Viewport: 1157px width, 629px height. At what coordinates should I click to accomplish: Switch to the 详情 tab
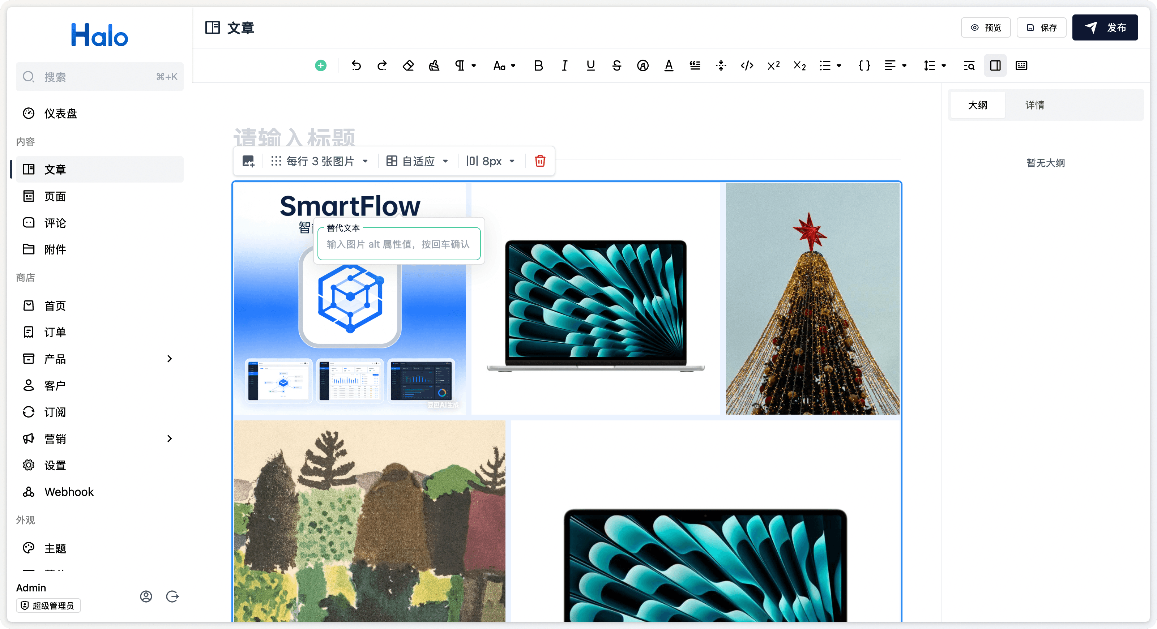pos(1034,104)
